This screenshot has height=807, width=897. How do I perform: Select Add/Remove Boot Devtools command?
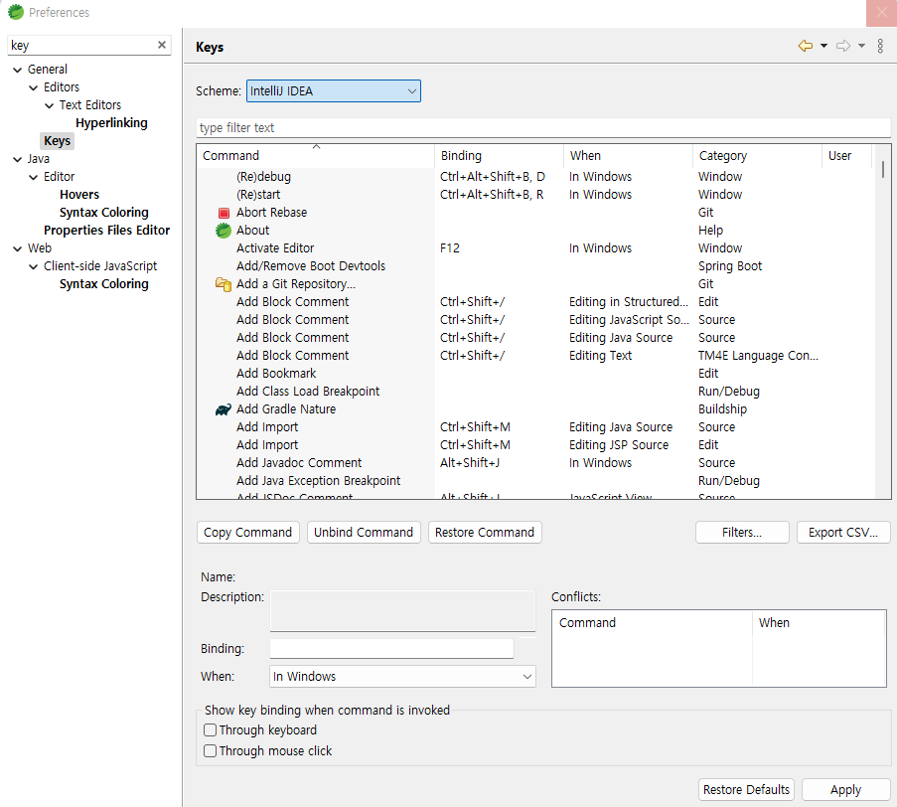[x=535, y=266]
